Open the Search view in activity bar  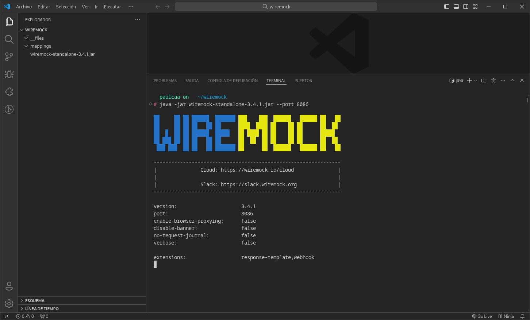pyautogui.click(x=9, y=39)
